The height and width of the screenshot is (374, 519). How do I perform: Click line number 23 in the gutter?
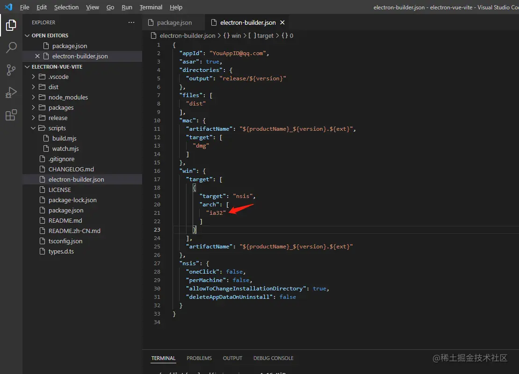coord(157,230)
